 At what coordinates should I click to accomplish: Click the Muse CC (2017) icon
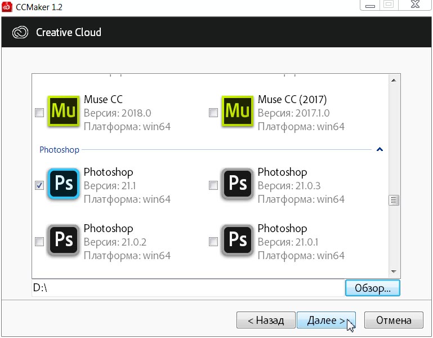click(x=238, y=111)
